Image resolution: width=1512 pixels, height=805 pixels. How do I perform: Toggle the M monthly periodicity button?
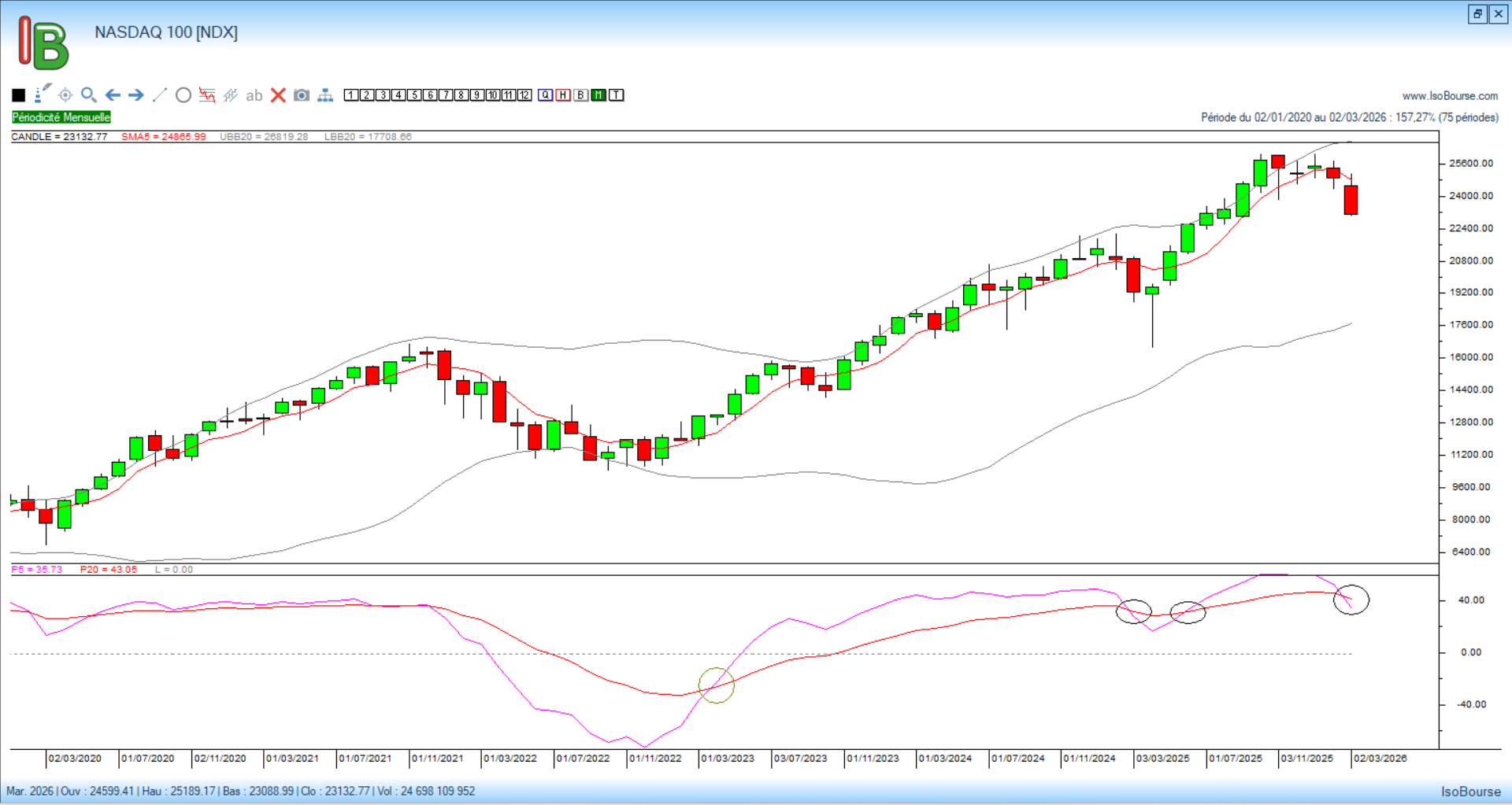pos(598,95)
